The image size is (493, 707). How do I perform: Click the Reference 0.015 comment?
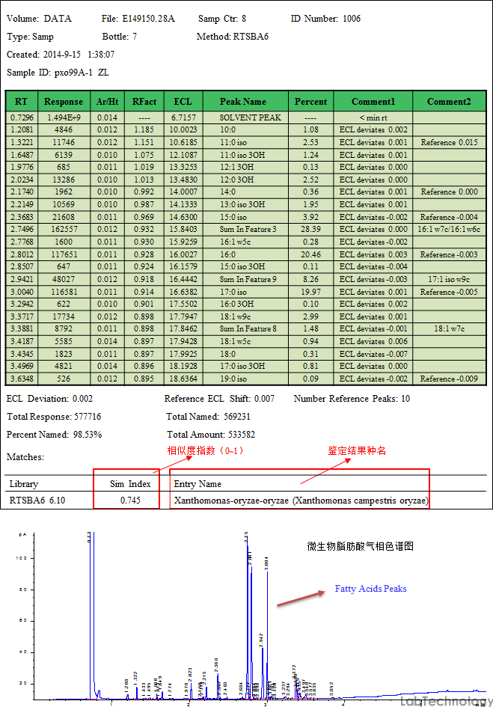(450, 142)
